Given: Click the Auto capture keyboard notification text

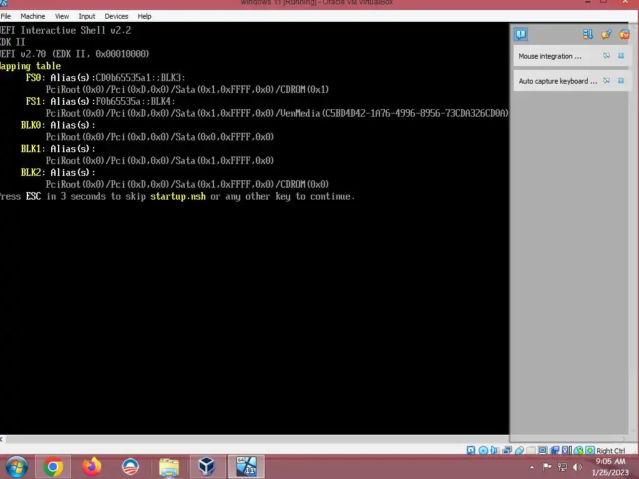Looking at the screenshot, I should coord(557,81).
